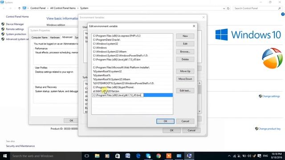Select the C:\Windows\System32\WindowsPowerShell\v1.0\ entry
The width and height of the screenshot is (285, 160).
(132, 56)
